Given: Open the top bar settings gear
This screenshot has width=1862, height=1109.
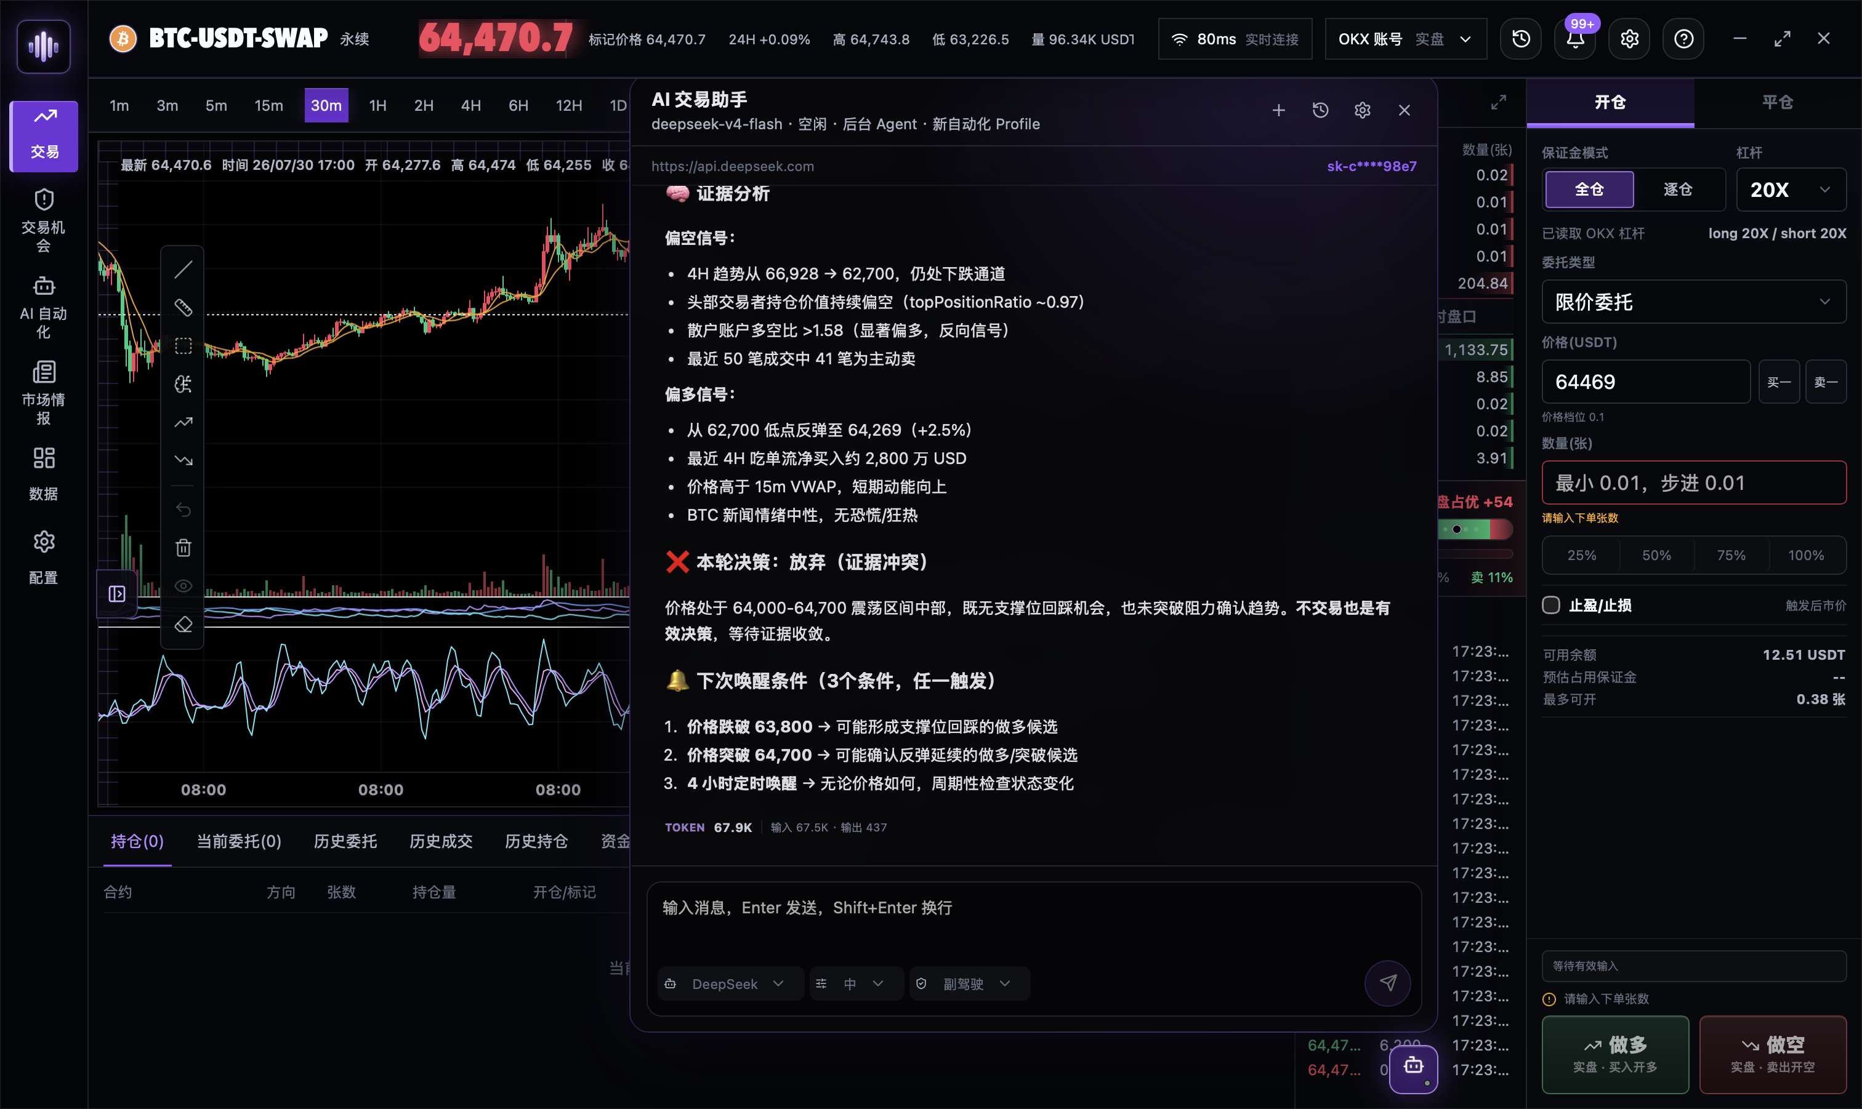Looking at the screenshot, I should 1629,39.
